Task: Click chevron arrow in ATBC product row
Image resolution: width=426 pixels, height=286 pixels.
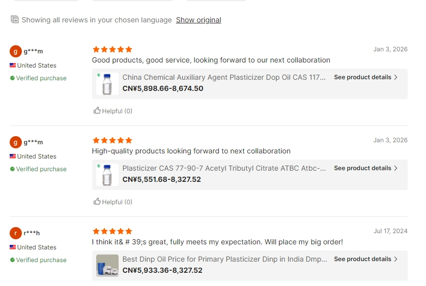Action: 395,168
